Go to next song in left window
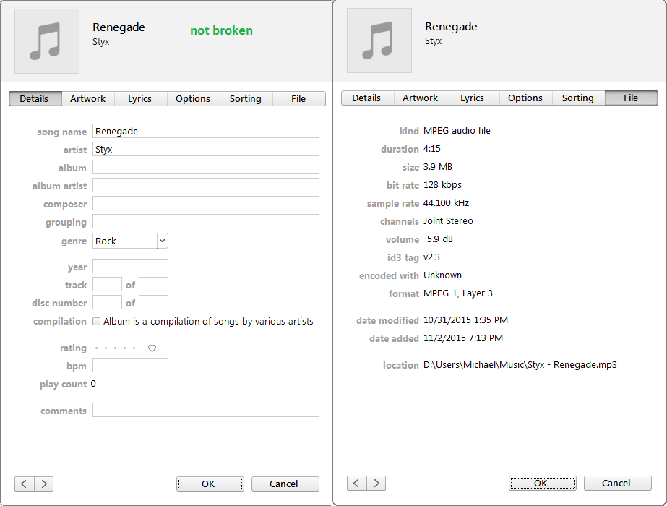This screenshot has width=667, height=506. pyautogui.click(x=44, y=484)
